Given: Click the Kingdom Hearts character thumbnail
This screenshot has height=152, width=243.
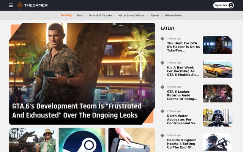Looking at the screenshot, I should [x=218, y=142].
